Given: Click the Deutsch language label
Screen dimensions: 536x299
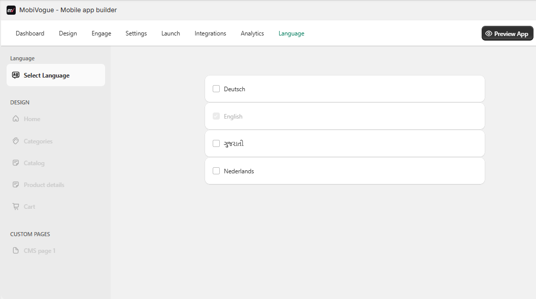Looking at the screenshot, I should (234, 89).
